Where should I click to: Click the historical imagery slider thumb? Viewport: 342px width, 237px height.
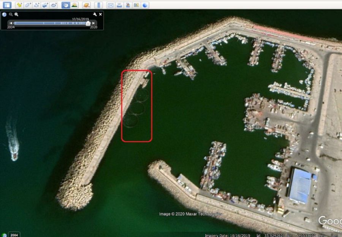pyautogui.click(x=88, y=23)
